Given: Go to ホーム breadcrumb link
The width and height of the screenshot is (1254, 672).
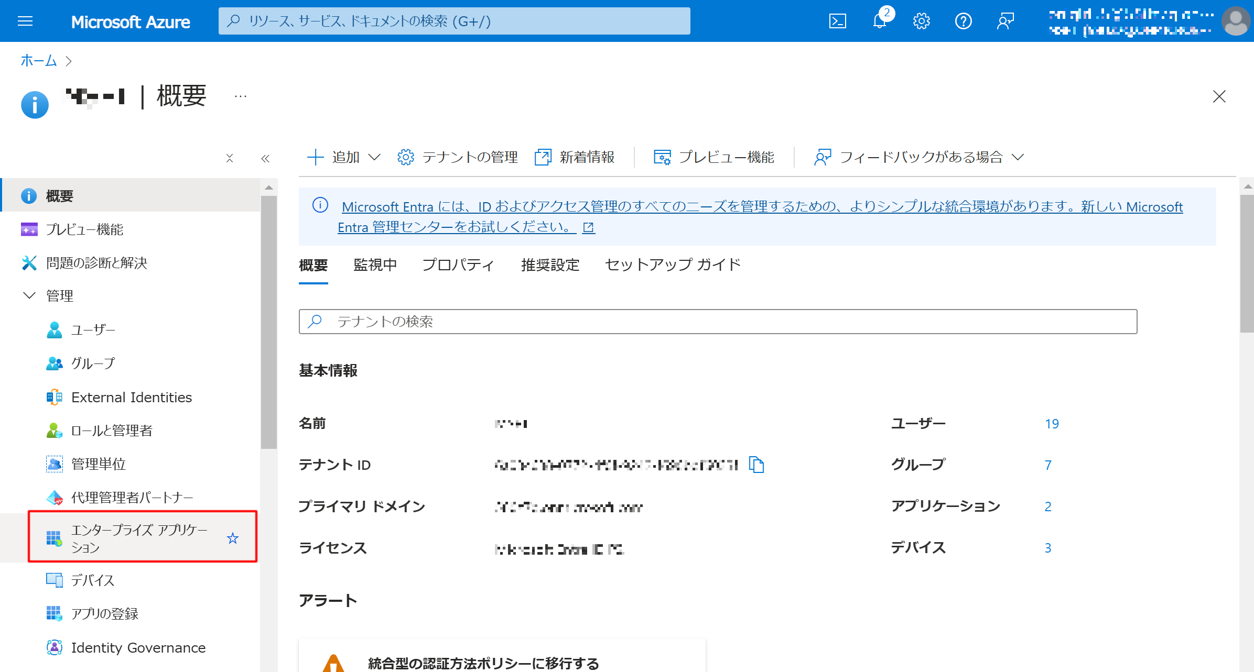Looking at the screenshot, I should point(38,61).
